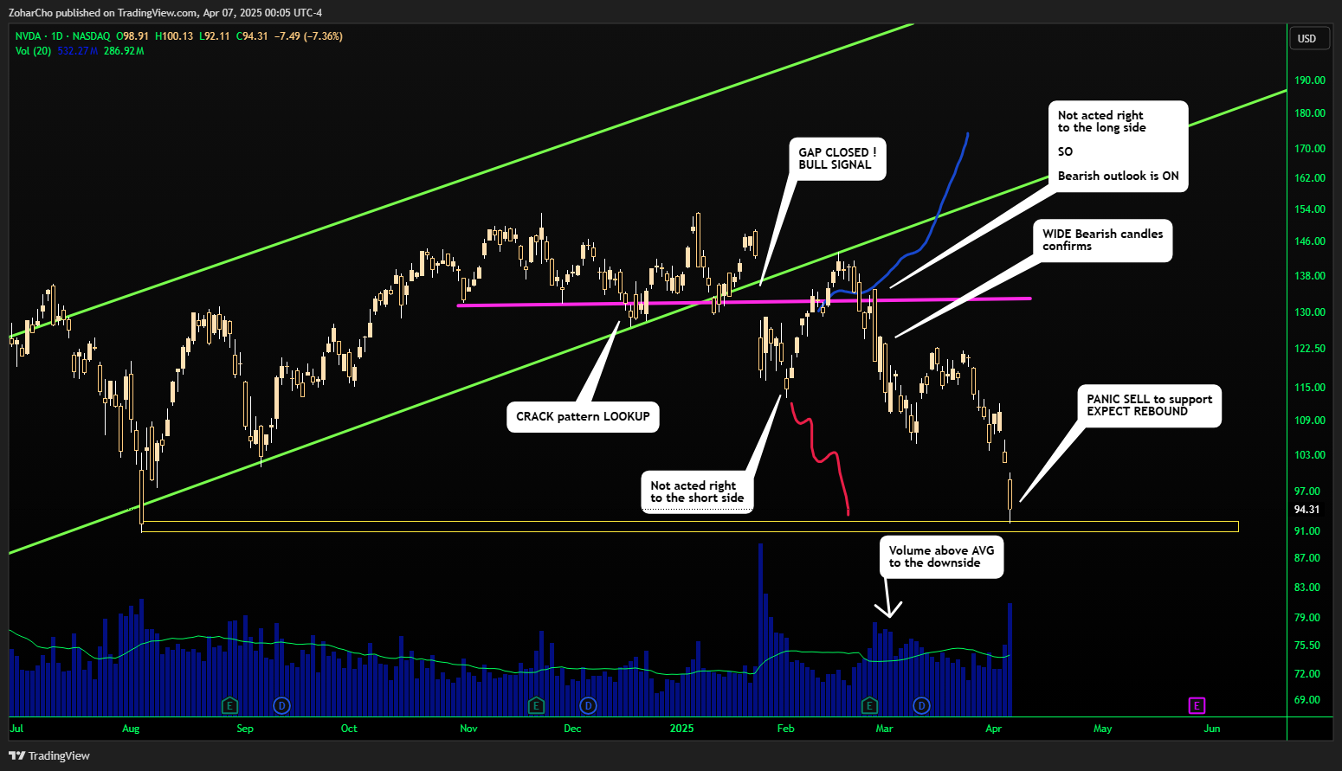Click the Nov label on the time axis
This screenshot has width=1342, height=771.
468,729
